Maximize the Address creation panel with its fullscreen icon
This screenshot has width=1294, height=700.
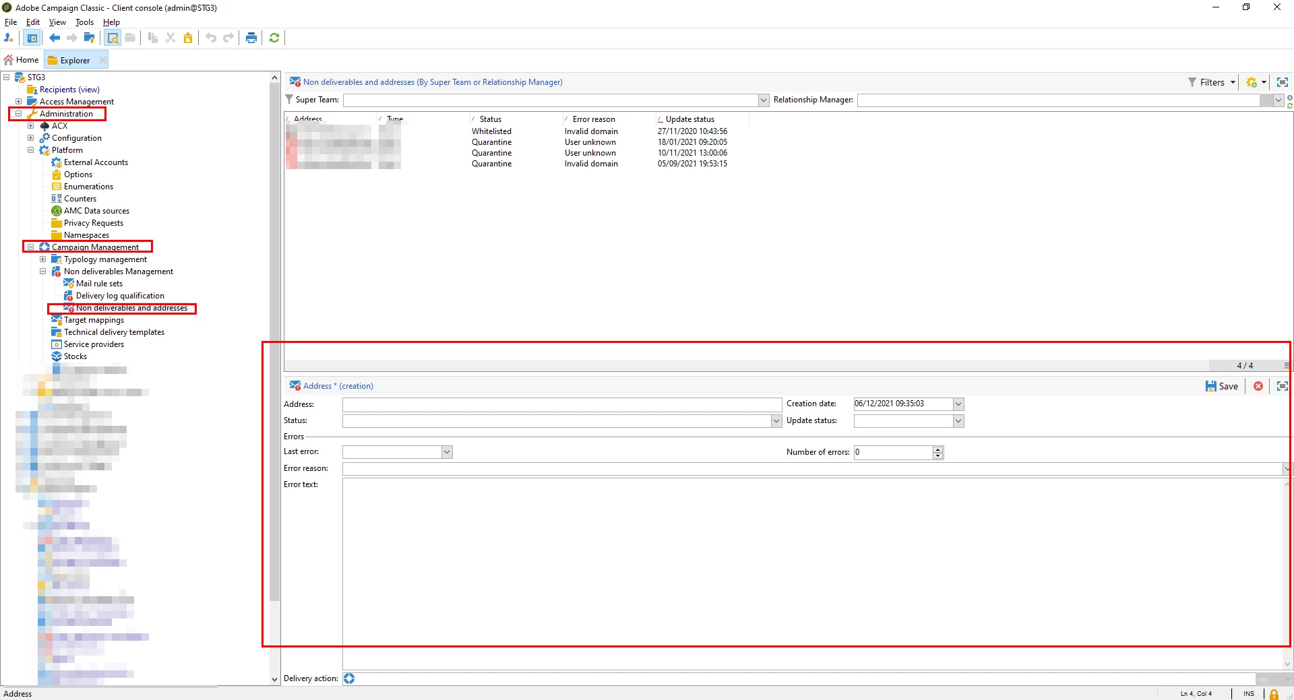[x=1283, y=386]
